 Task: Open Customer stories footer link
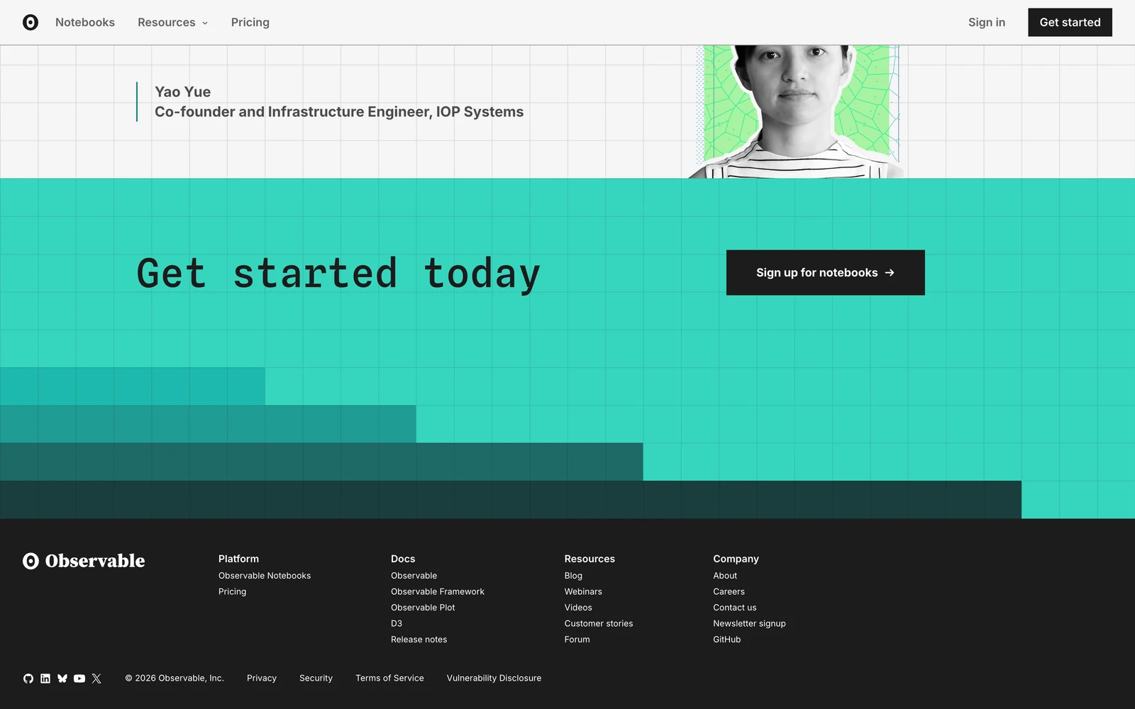(x=599, y=623)
